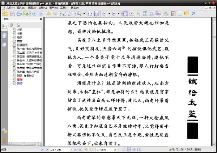This screenshot has height=153, width=217.
Task: Select the blue arrow drawing tool
Action: pyautogui.click(x=193, y=13)
